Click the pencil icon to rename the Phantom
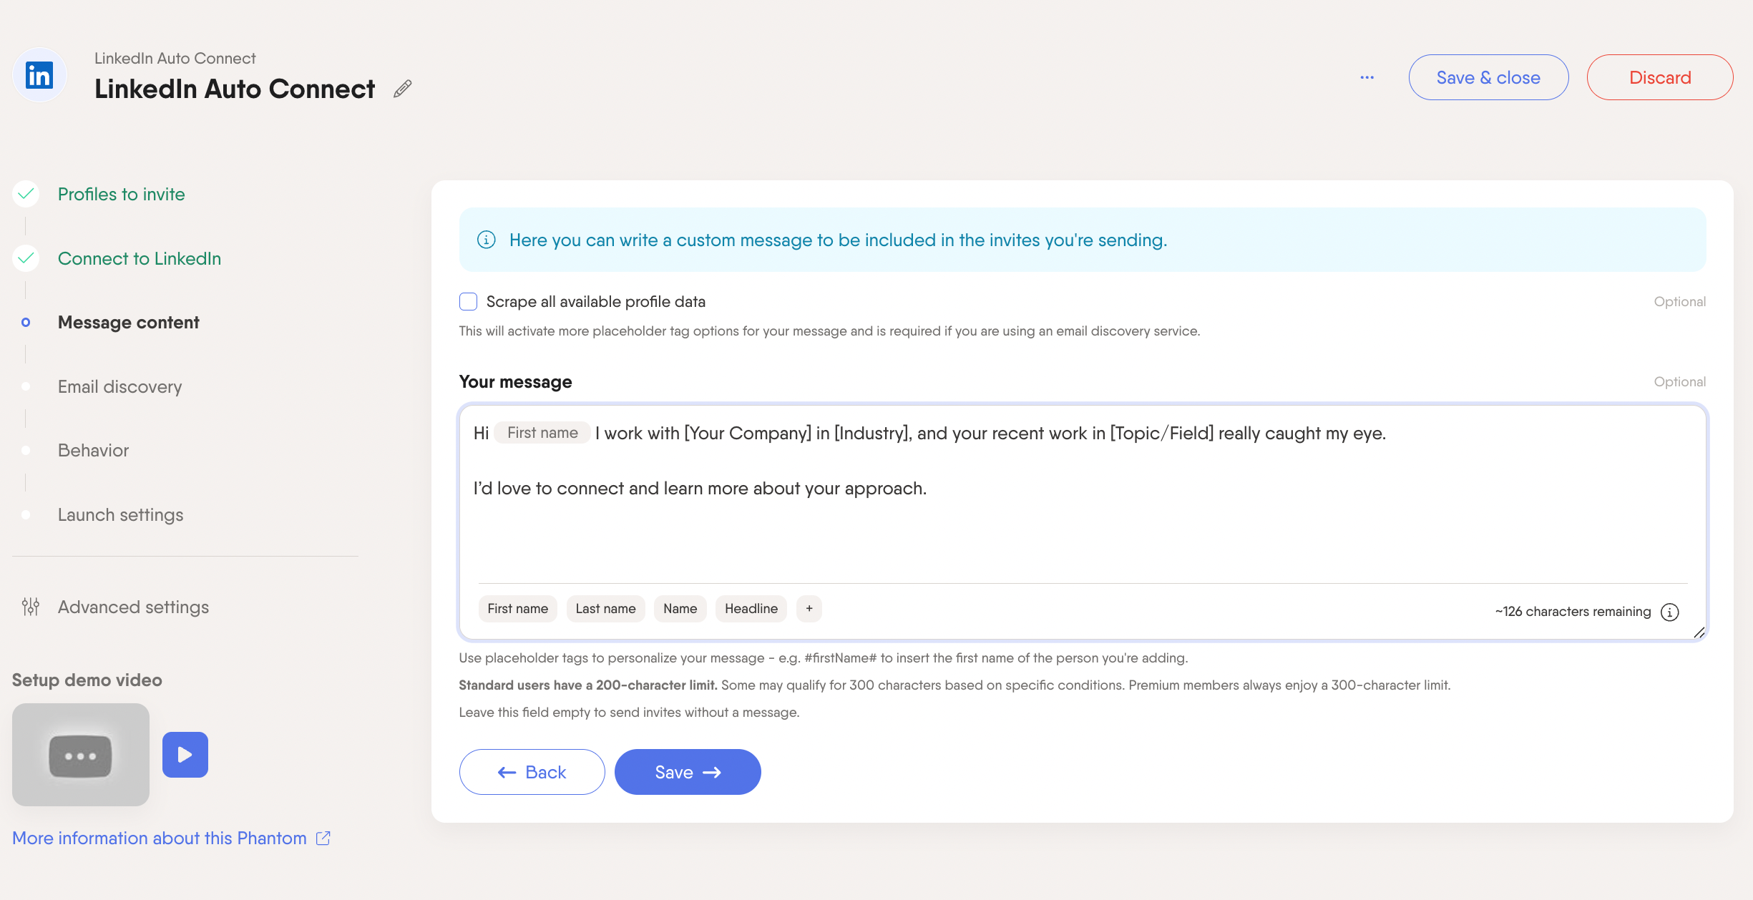 tap(403, 89)
